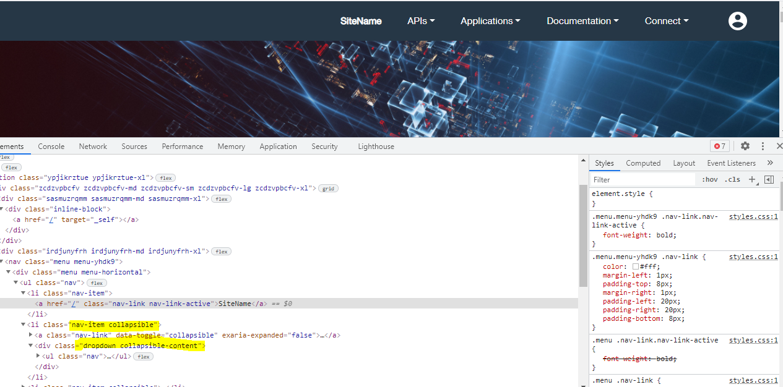Viewport: 783px width, 387px height.
Task: Open the user account avatar menu
Action: click(x=737, y=21)
